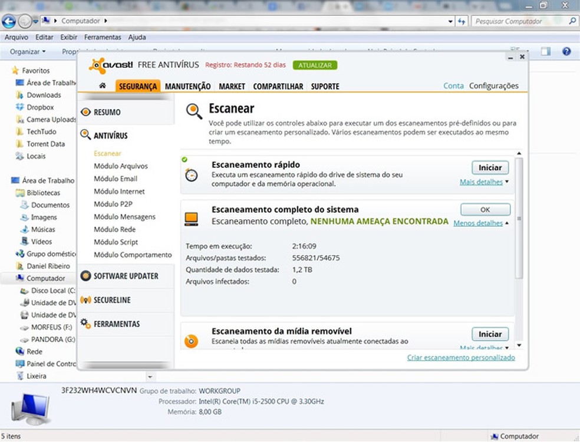Go to the Avast home icon tab
This screenshot has height=442, width=580.
pyautogui.click(x=103, y=86)
